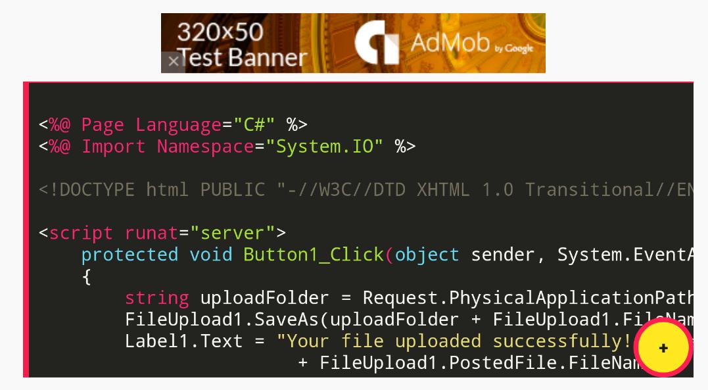Click the 320x50 Test Banner text

click(242, 45)
